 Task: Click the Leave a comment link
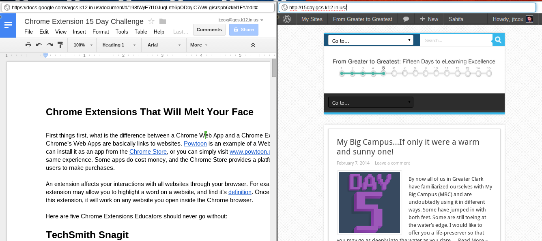click(392, 163)
